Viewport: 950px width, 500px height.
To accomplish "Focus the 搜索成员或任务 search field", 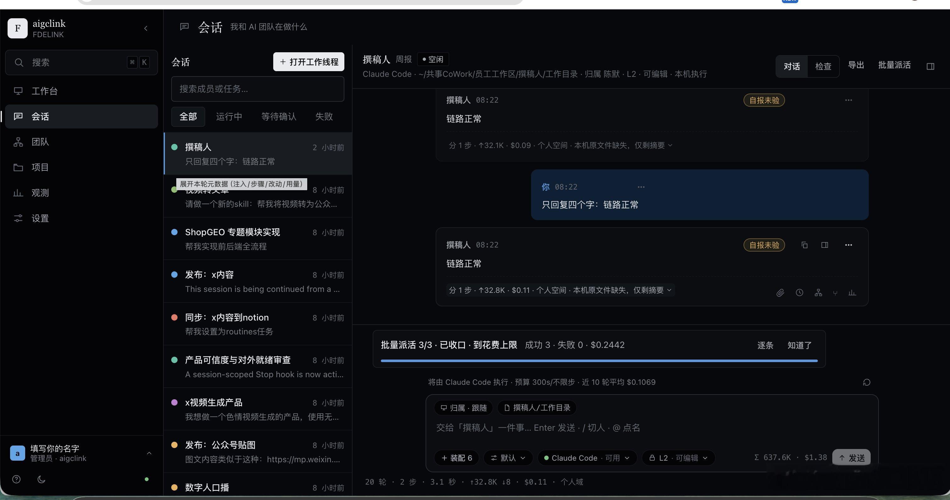I will click(258, 89).
